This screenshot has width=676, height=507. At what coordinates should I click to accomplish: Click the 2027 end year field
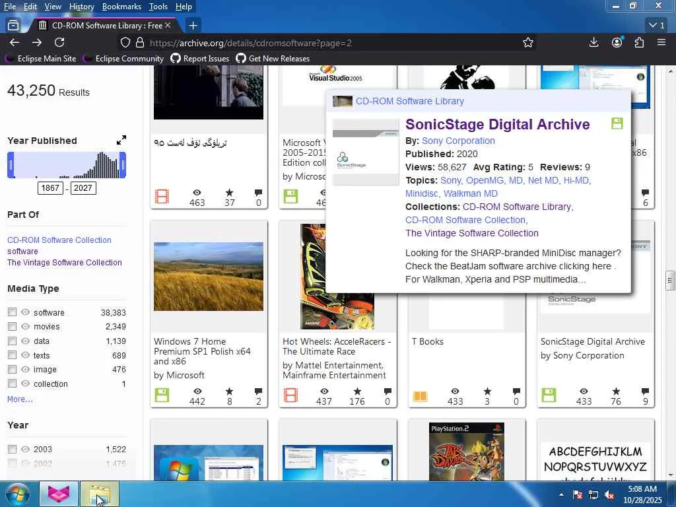point(83,188)
